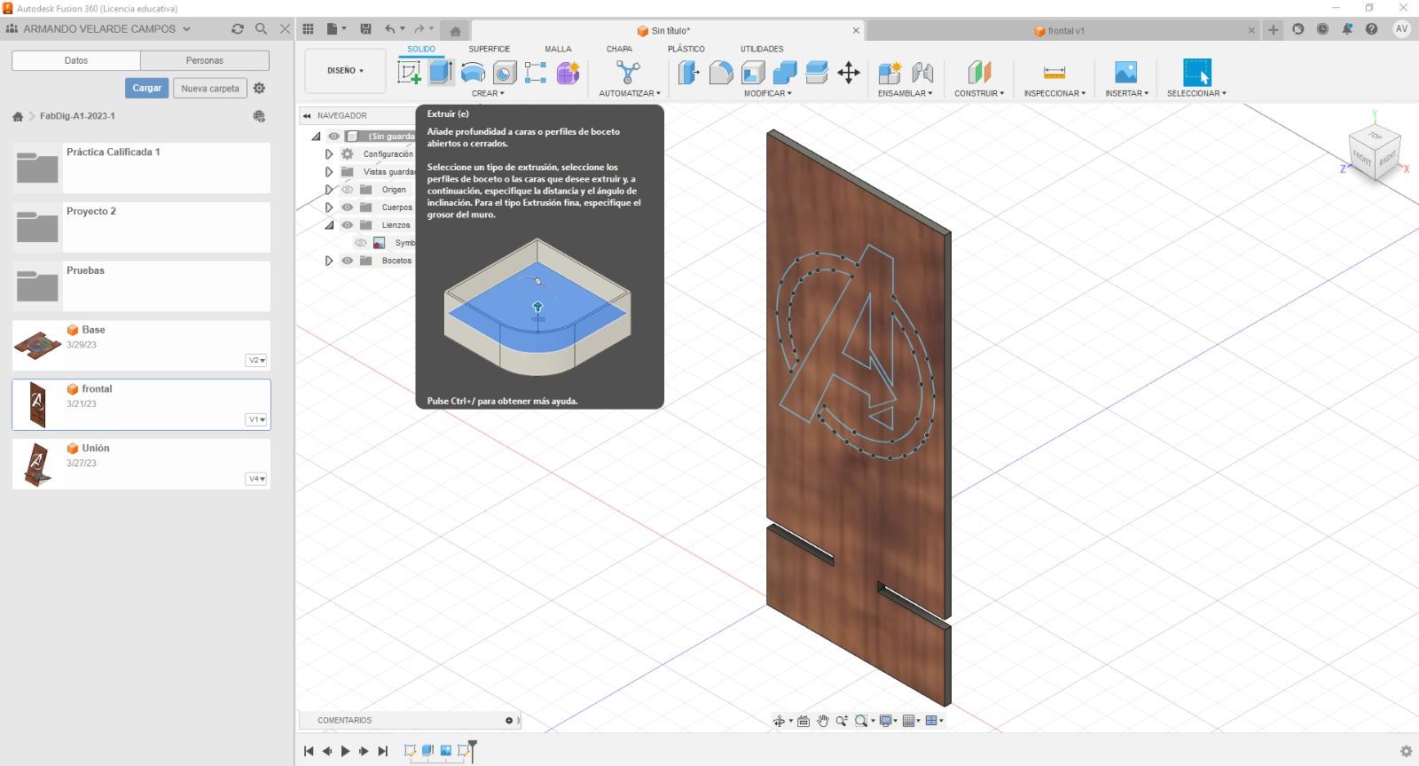Search in the data panel
The image size is (1419, 766).
pos(261,29)
